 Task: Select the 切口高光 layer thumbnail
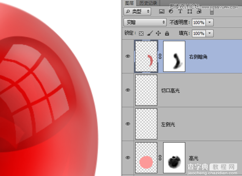[x=146, y=90]
